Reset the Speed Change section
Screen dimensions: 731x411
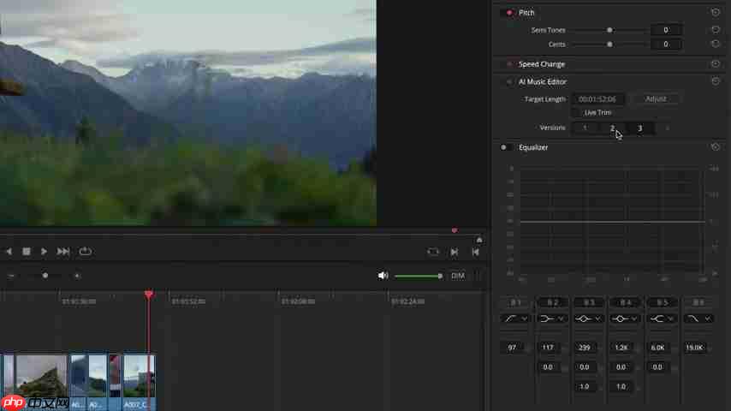point(715,64)
